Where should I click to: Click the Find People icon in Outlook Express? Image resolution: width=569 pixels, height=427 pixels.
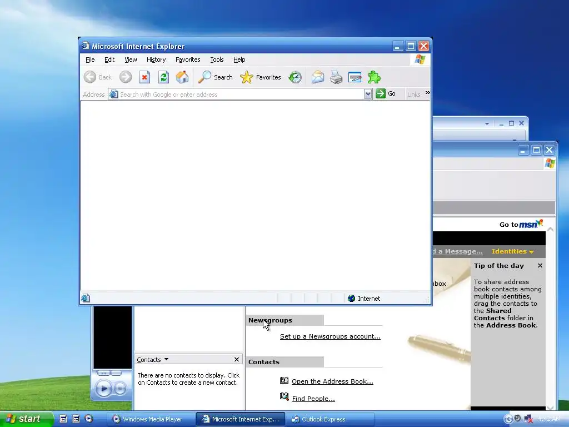(284, 396)
